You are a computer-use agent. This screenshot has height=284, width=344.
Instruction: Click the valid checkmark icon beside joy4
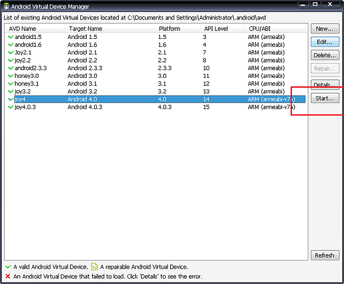point(10,99)
